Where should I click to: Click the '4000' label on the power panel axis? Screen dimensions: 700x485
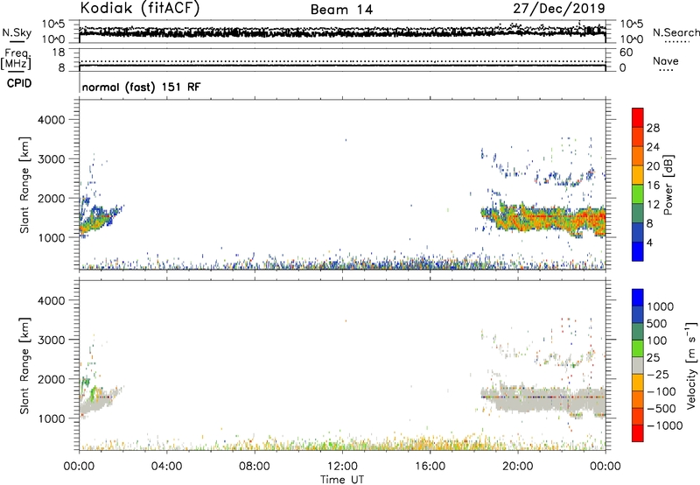pyautogui.click(x=52, y=120)
